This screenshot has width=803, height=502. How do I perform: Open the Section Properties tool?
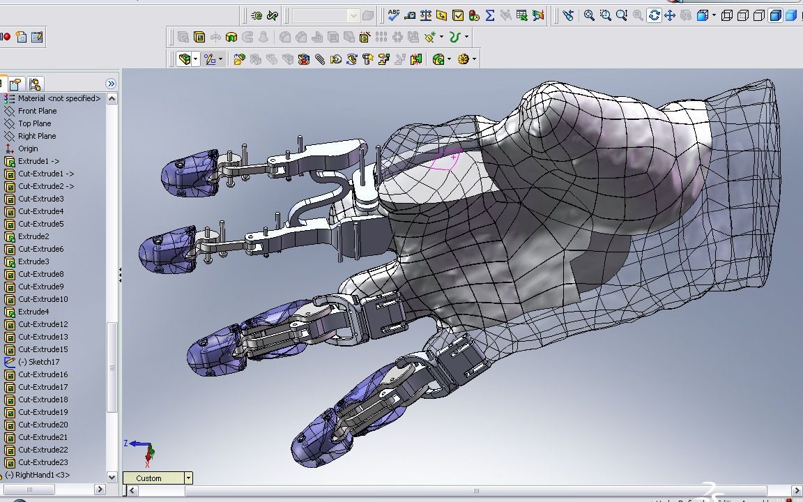tap(441, 15)
